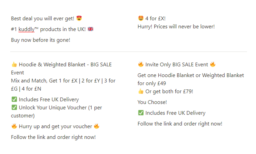Click the thumbs-up emoji before 'Or get both'

[x=141, y=91]
